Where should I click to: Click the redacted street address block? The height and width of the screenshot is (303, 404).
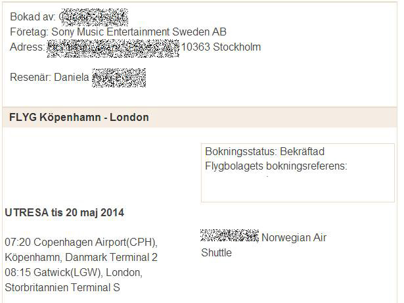(113, 48)
